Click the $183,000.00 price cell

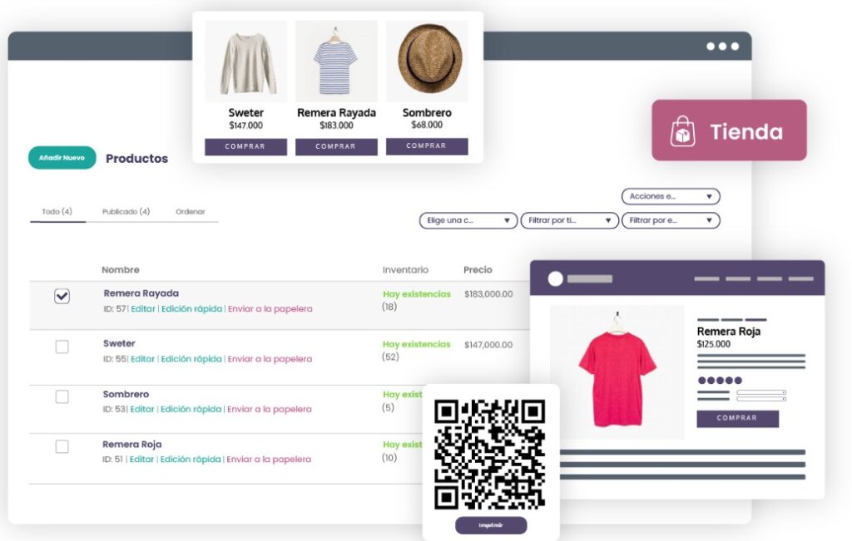488,294
